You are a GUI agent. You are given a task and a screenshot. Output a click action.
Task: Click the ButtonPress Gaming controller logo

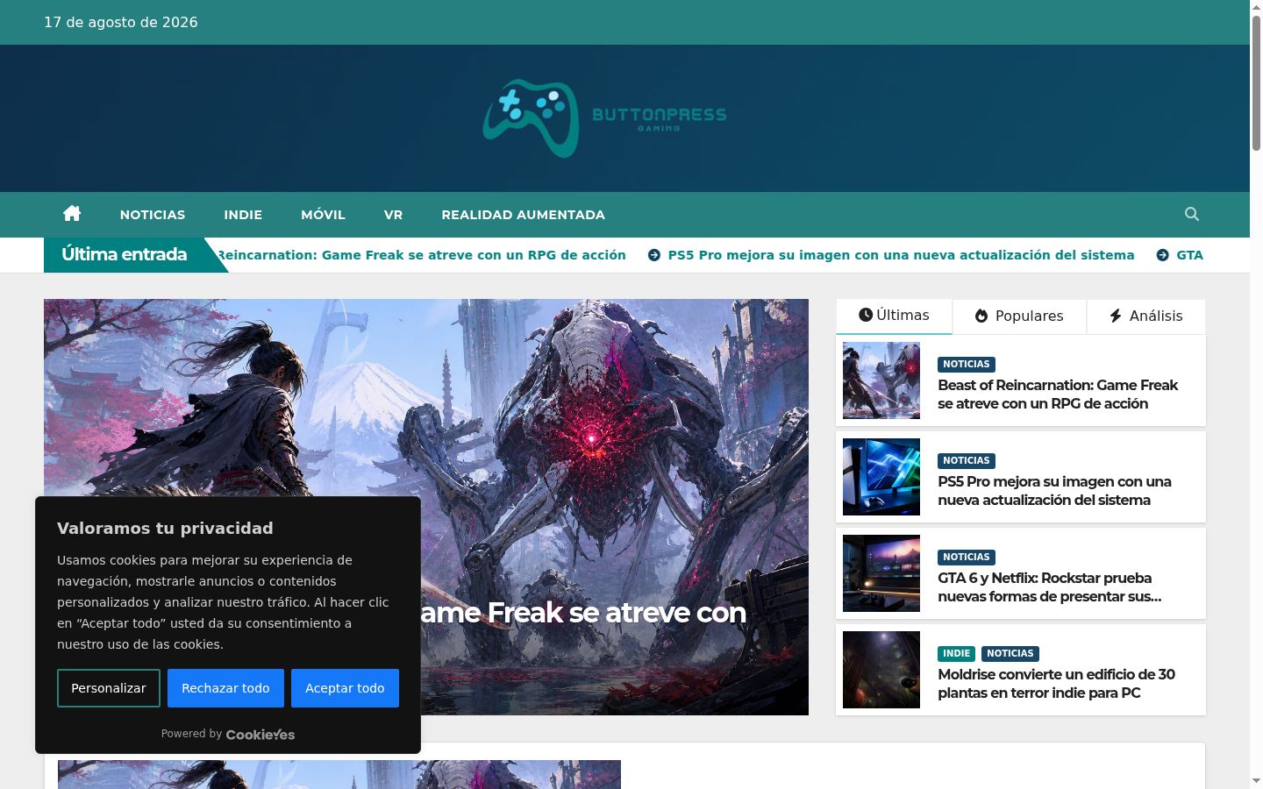click(604, 118)
